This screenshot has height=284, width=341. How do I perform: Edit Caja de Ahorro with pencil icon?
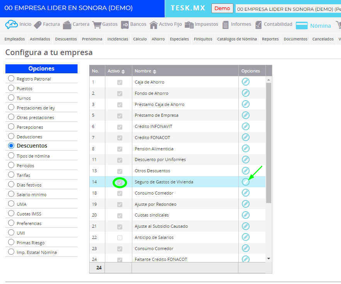[246, 82]
